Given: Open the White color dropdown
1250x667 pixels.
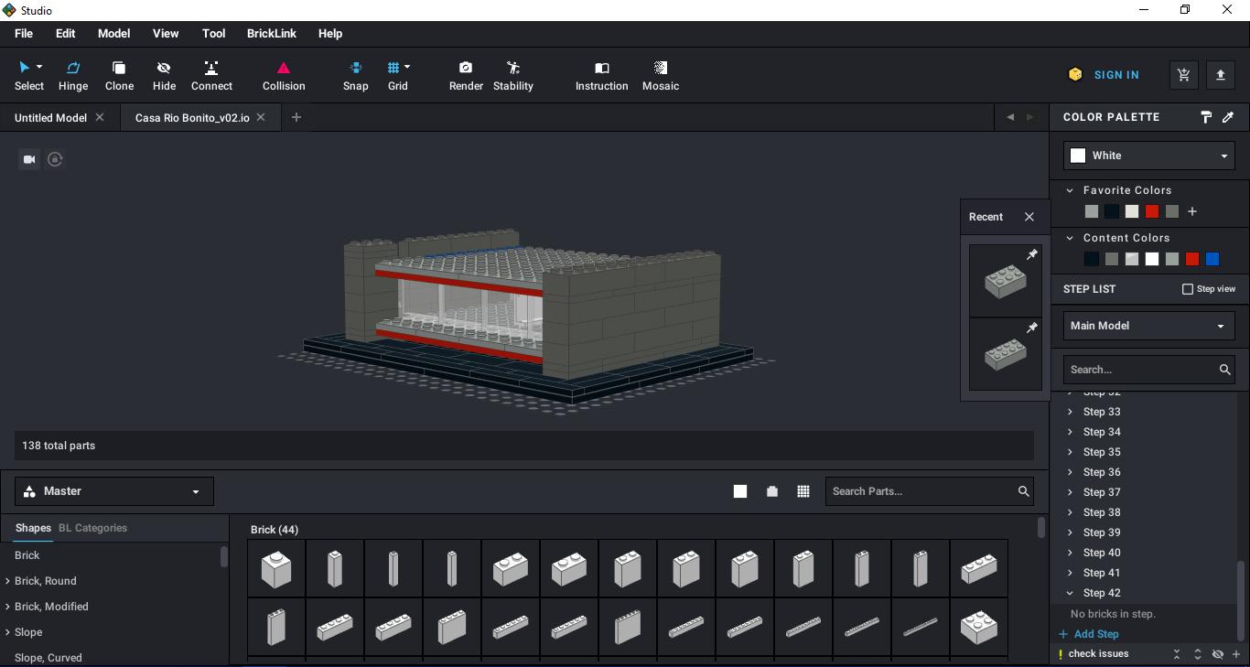Looking at the screenshot, I should pyautogui.click(x=1148, y=156).
